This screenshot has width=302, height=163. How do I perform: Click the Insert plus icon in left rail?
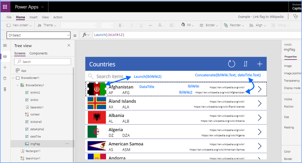[x=5, y=67]
